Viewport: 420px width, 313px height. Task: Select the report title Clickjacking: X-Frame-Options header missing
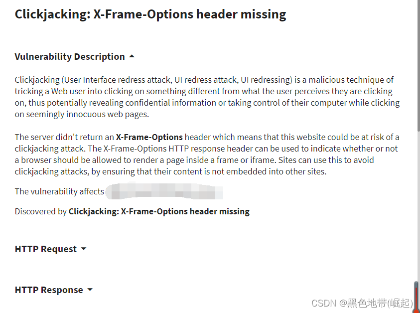click(150, 14)
